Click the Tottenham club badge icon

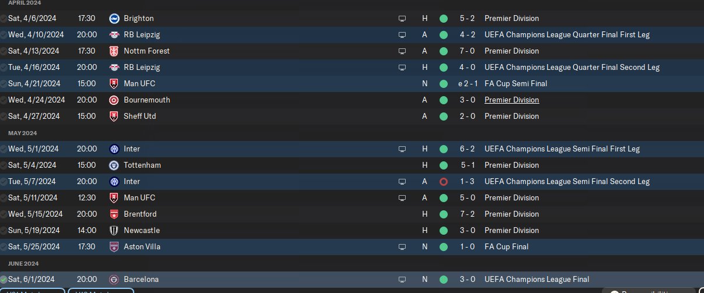click(114, 165)
